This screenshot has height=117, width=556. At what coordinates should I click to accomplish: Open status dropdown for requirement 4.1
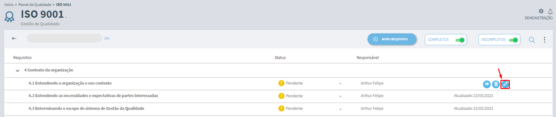point(340,84)
